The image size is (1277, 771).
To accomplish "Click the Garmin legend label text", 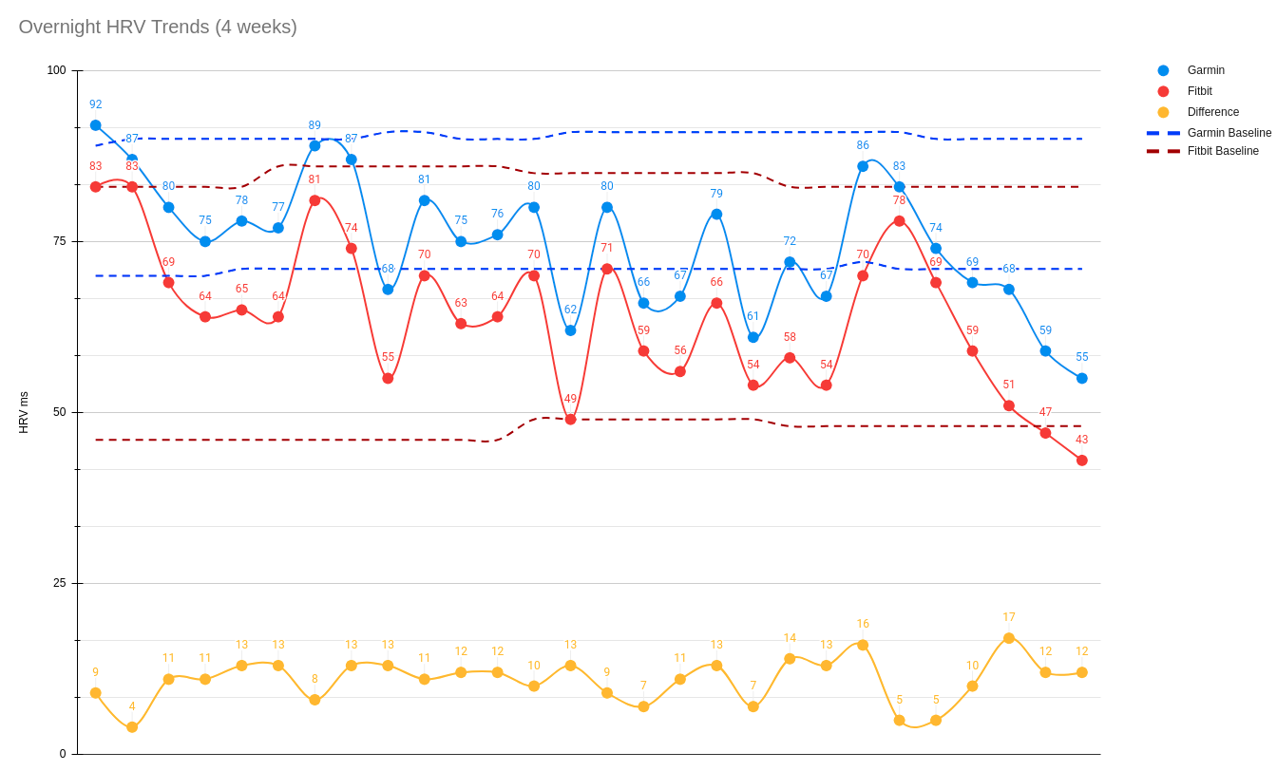I will click(x=1206, y=70).
